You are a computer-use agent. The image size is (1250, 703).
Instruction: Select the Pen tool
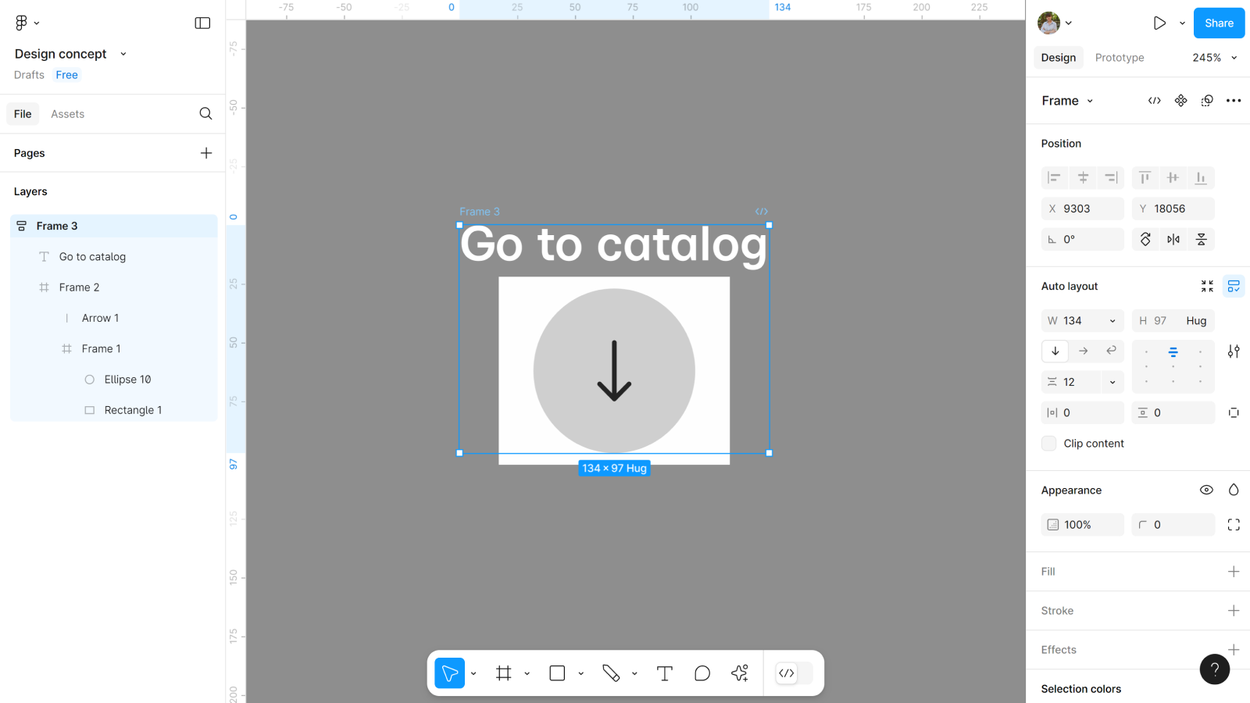611,673
